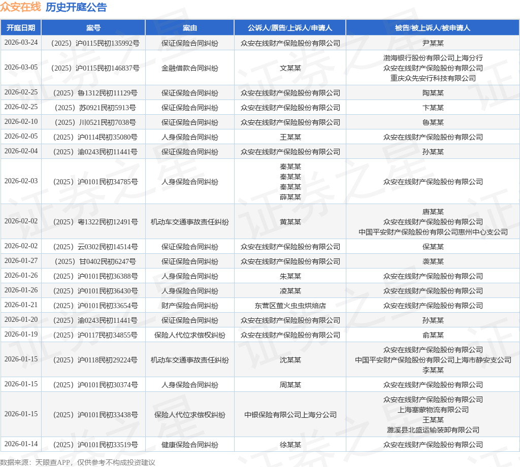Click date cell 2026-01-27
Image resolution: width=520 pixels, height=467 pixels.
[x=21, y=261]
